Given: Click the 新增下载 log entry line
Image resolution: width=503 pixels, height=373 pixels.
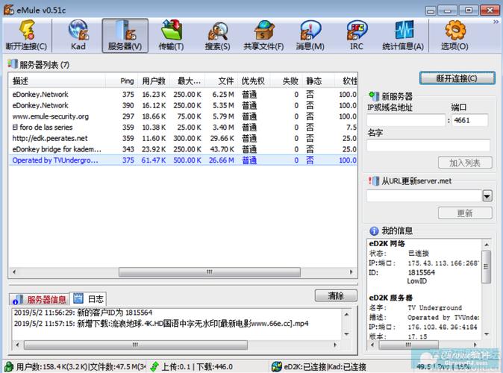Looking at the screenshot, I should 161,323.
